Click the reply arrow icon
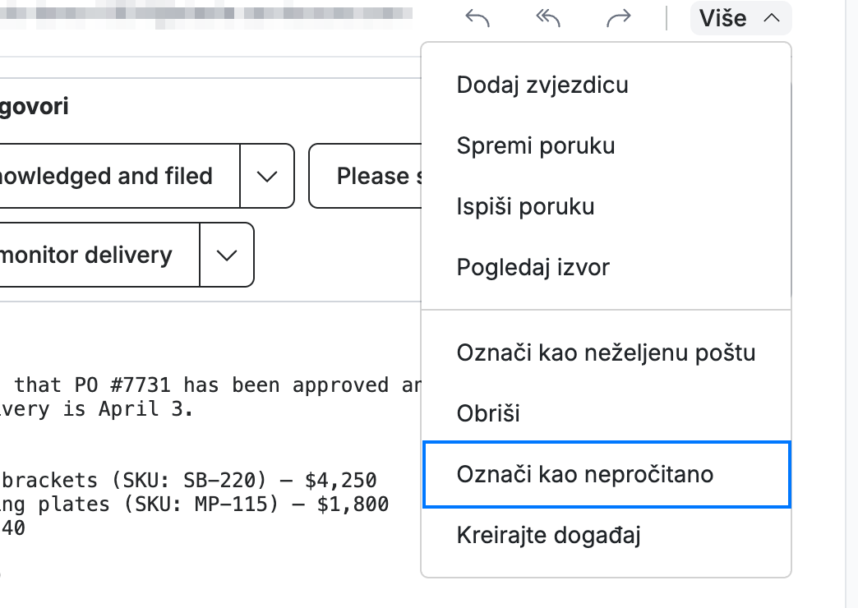 pos(477,18)
